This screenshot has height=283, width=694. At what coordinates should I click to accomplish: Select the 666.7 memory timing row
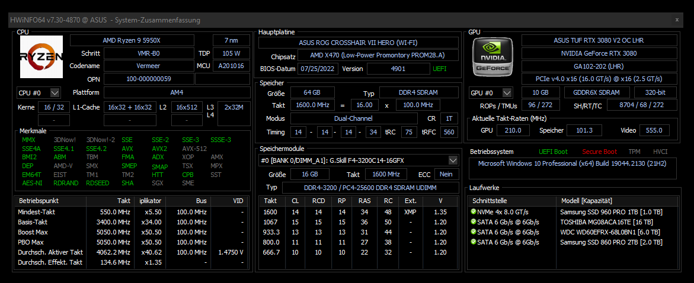tap(359, 252)
